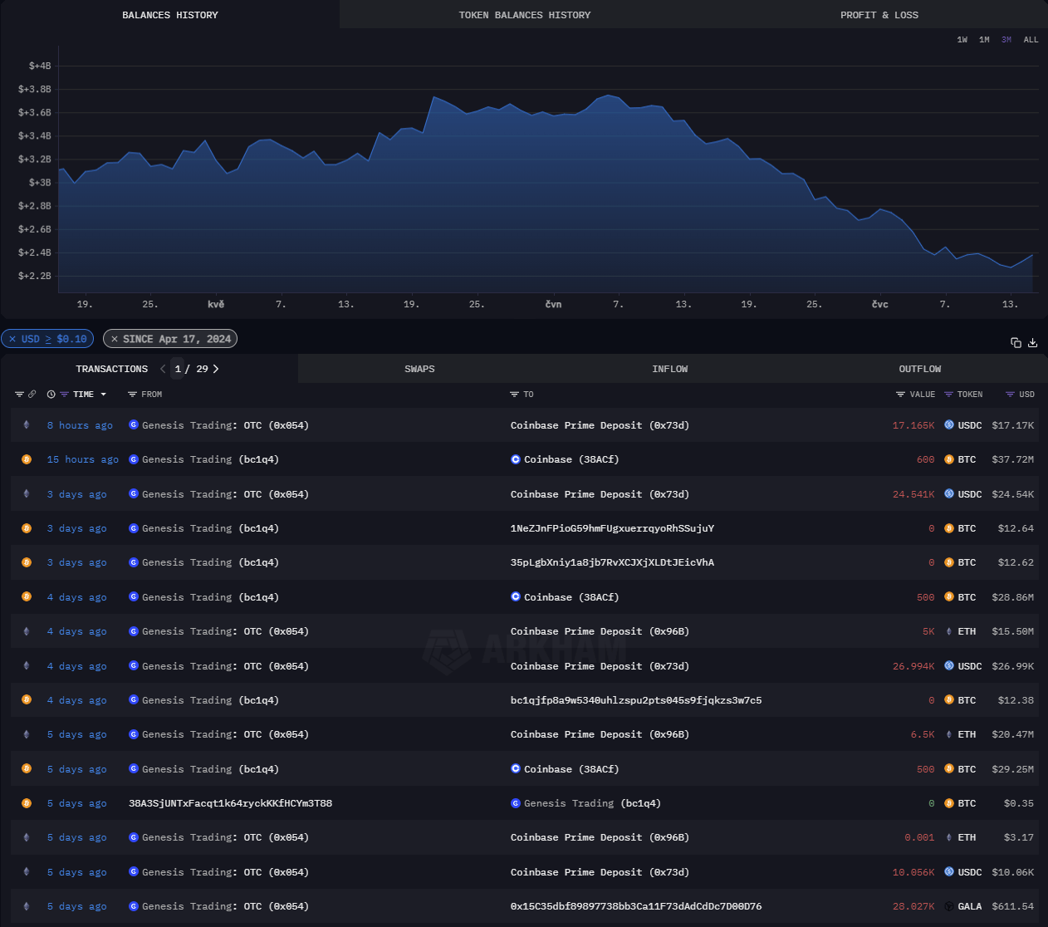Go to previous transactions page
This screenshot has height=927, width=1048.
tap(163, 369)
